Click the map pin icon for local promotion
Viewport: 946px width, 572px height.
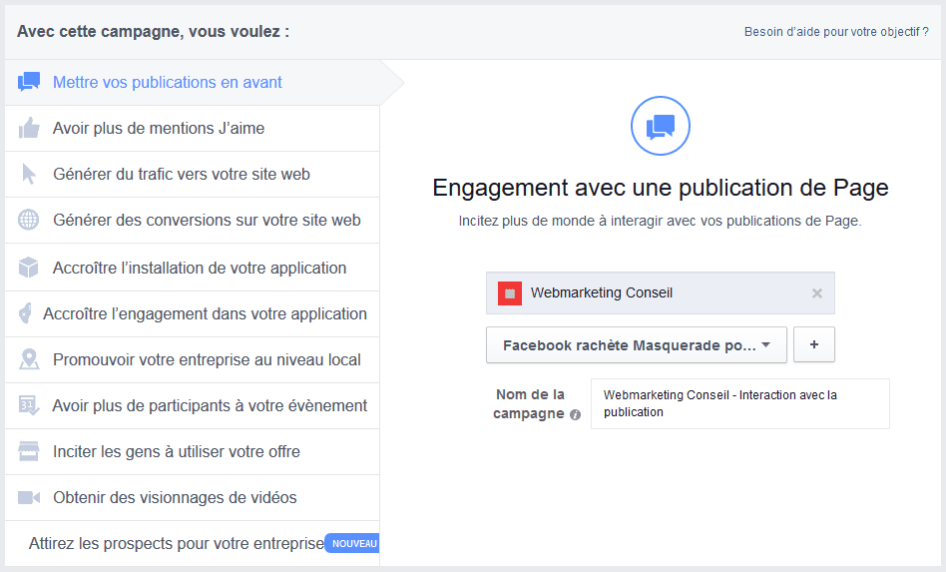29,359
